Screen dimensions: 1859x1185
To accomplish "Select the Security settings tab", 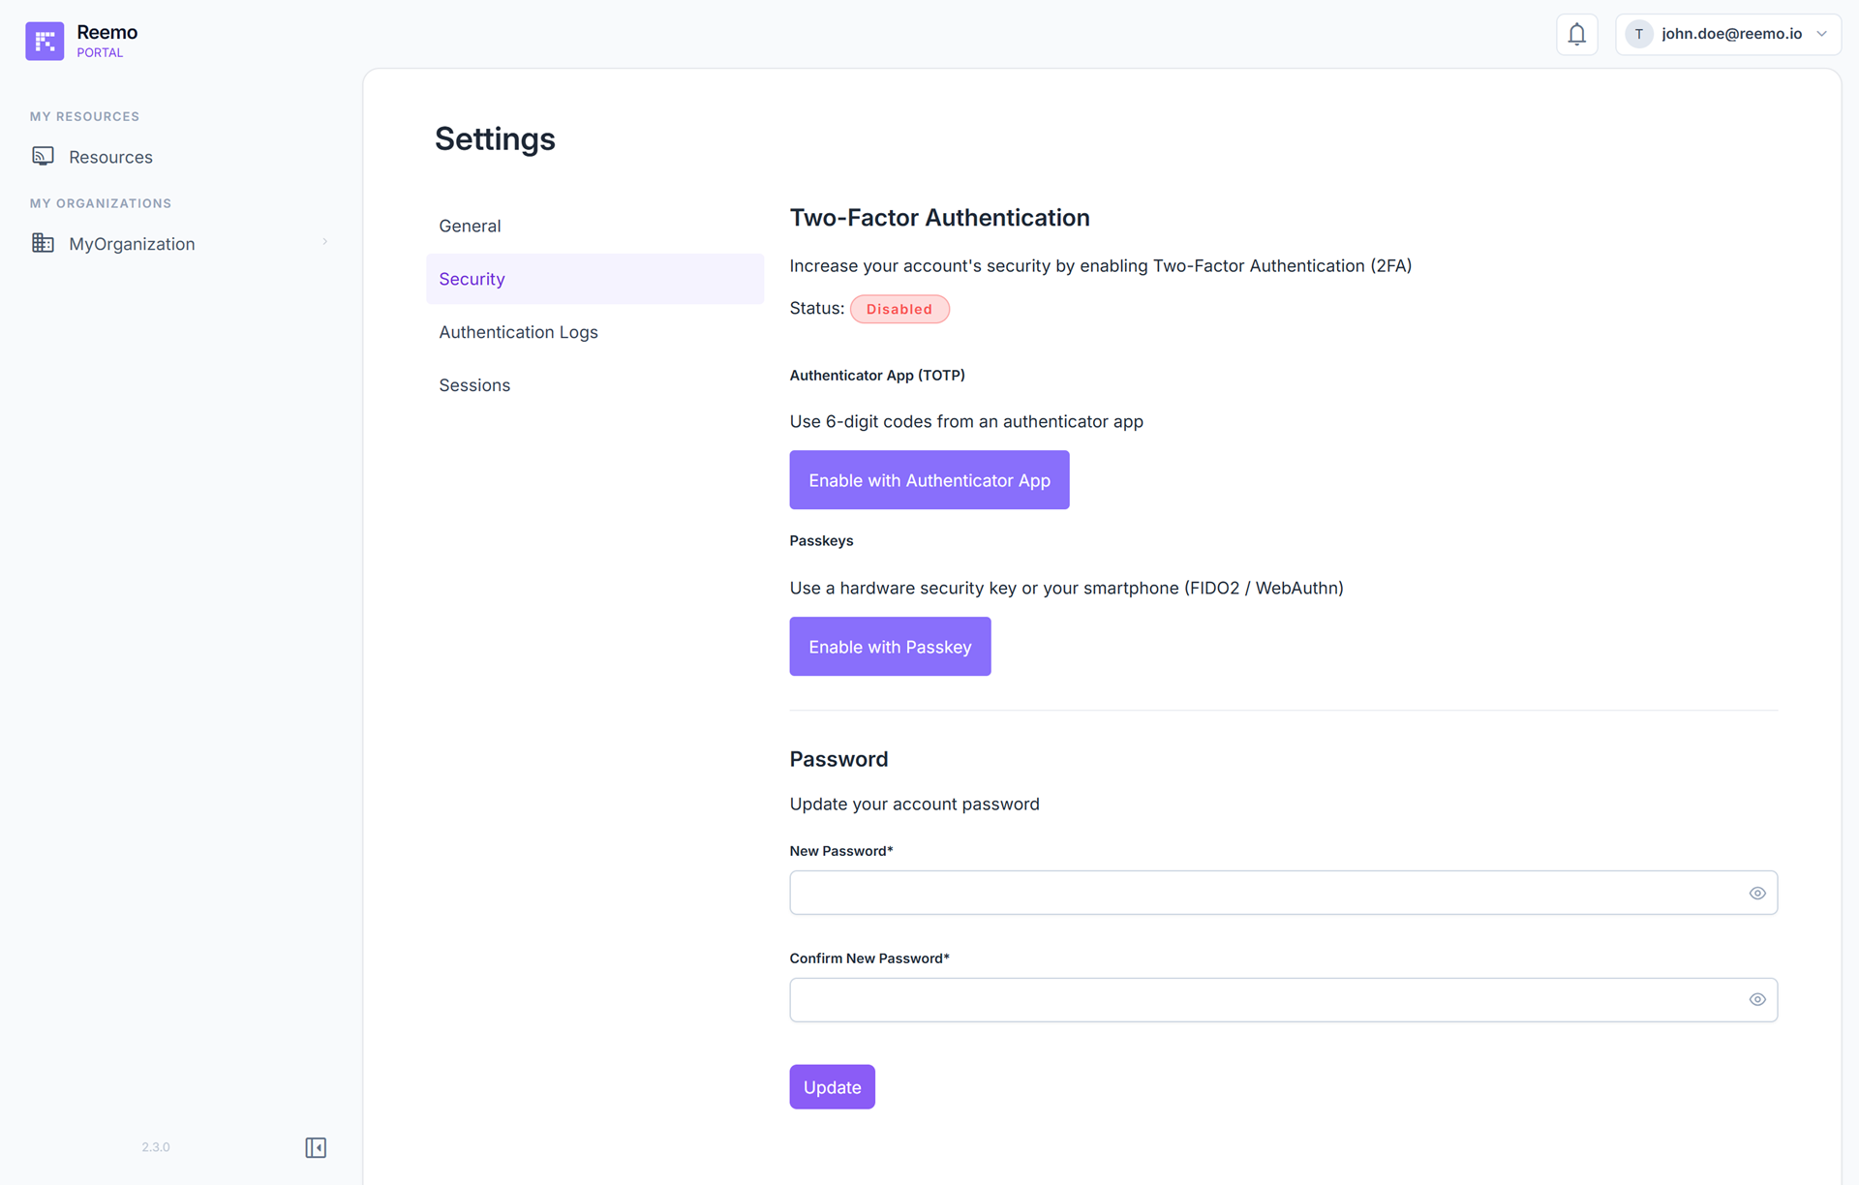I will (594, 279).
